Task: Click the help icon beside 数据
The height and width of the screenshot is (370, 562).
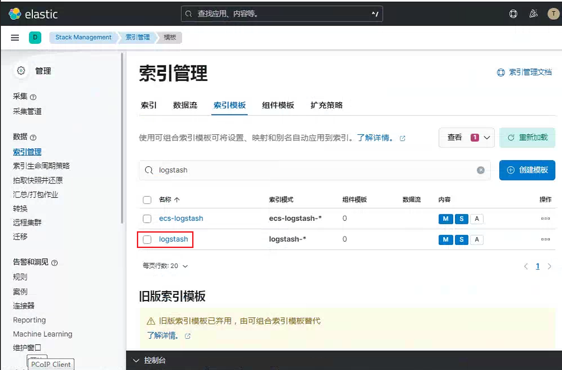Action: [33, 137]
